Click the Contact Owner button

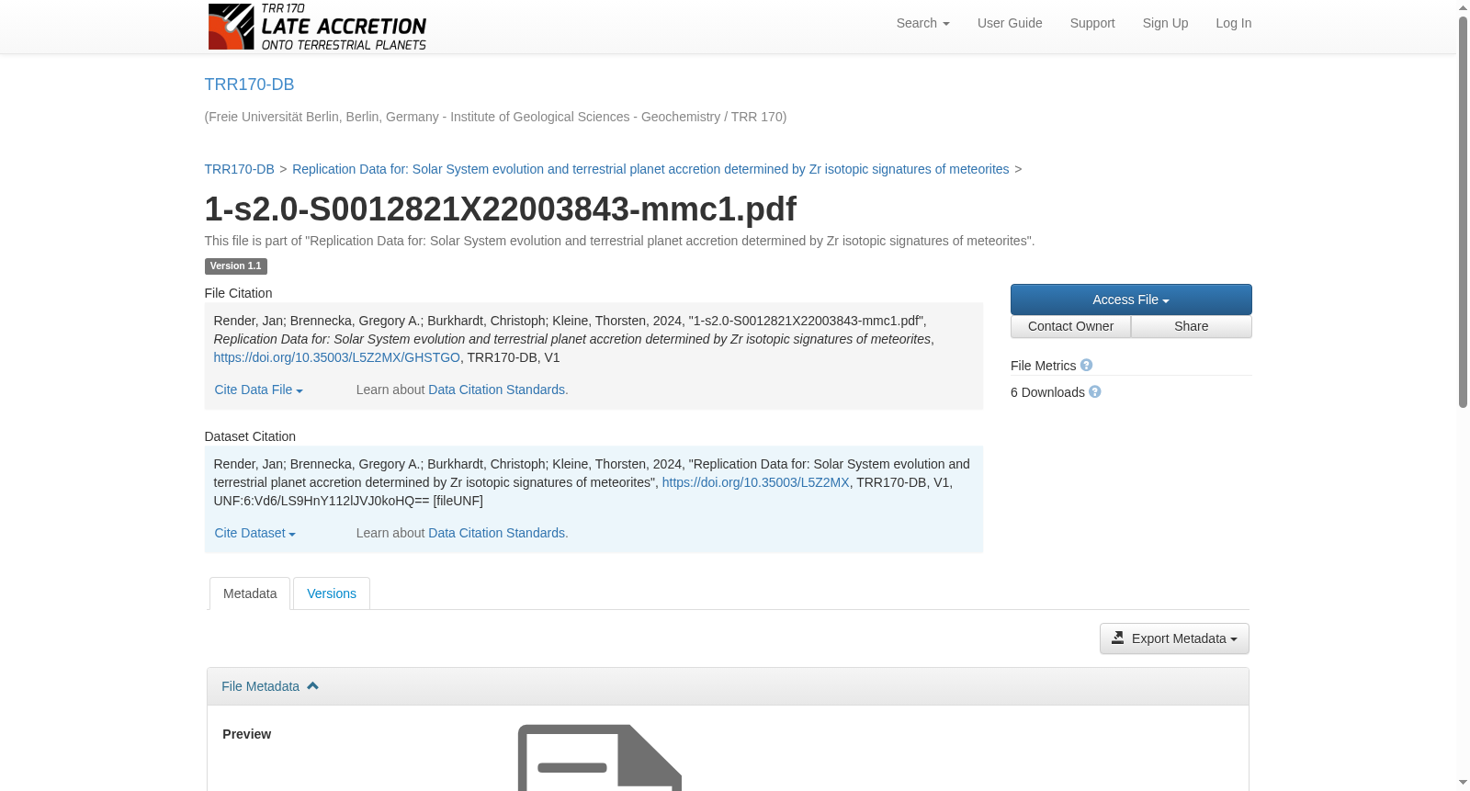click(x=1070, y=326)
